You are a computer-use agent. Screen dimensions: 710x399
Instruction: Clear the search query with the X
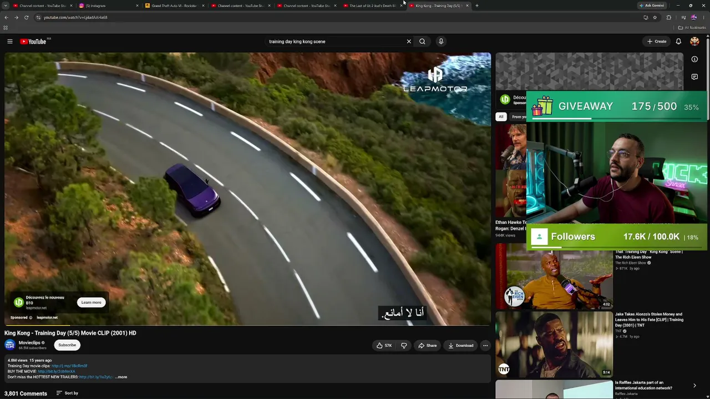pos(409,42)
